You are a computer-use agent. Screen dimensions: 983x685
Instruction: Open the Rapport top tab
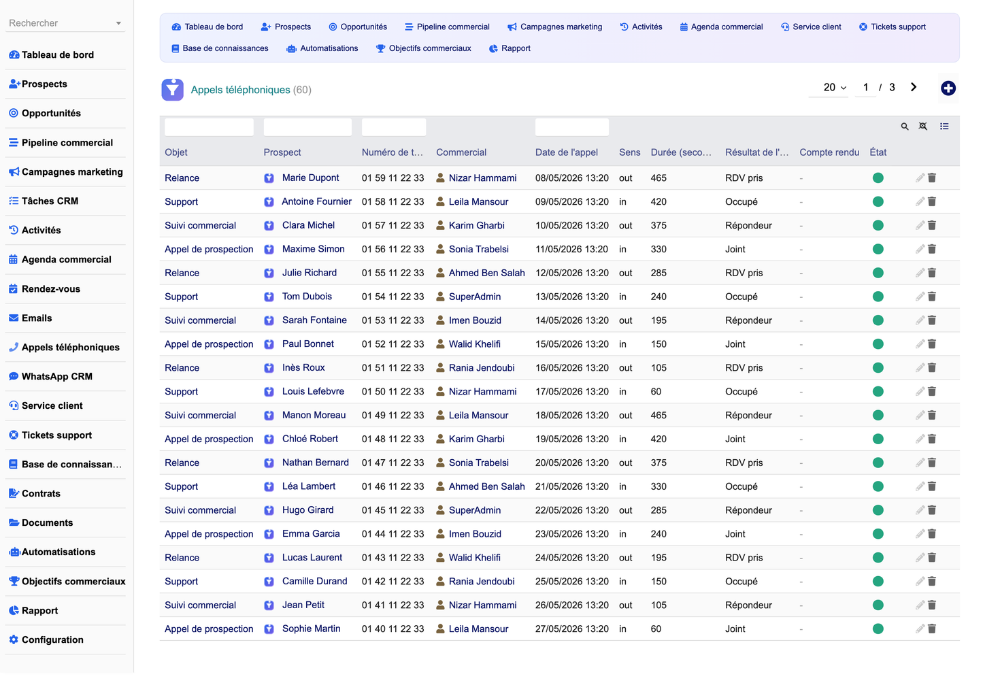pos(510,49)
